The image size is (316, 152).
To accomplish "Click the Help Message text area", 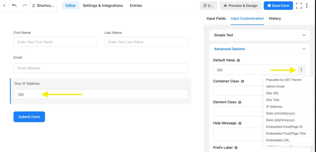I will coord(238,134).
